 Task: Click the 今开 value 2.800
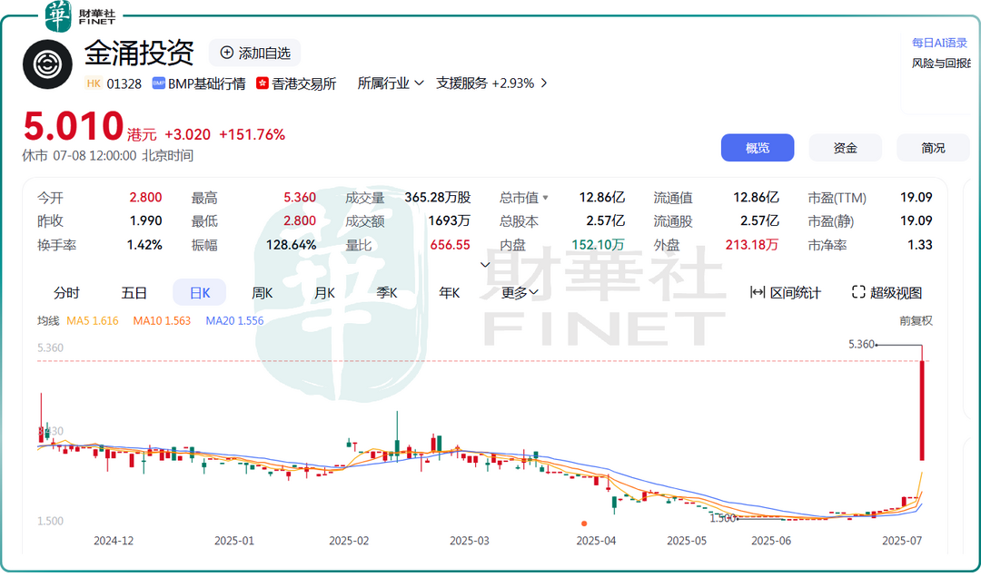(x=145, y=198)
